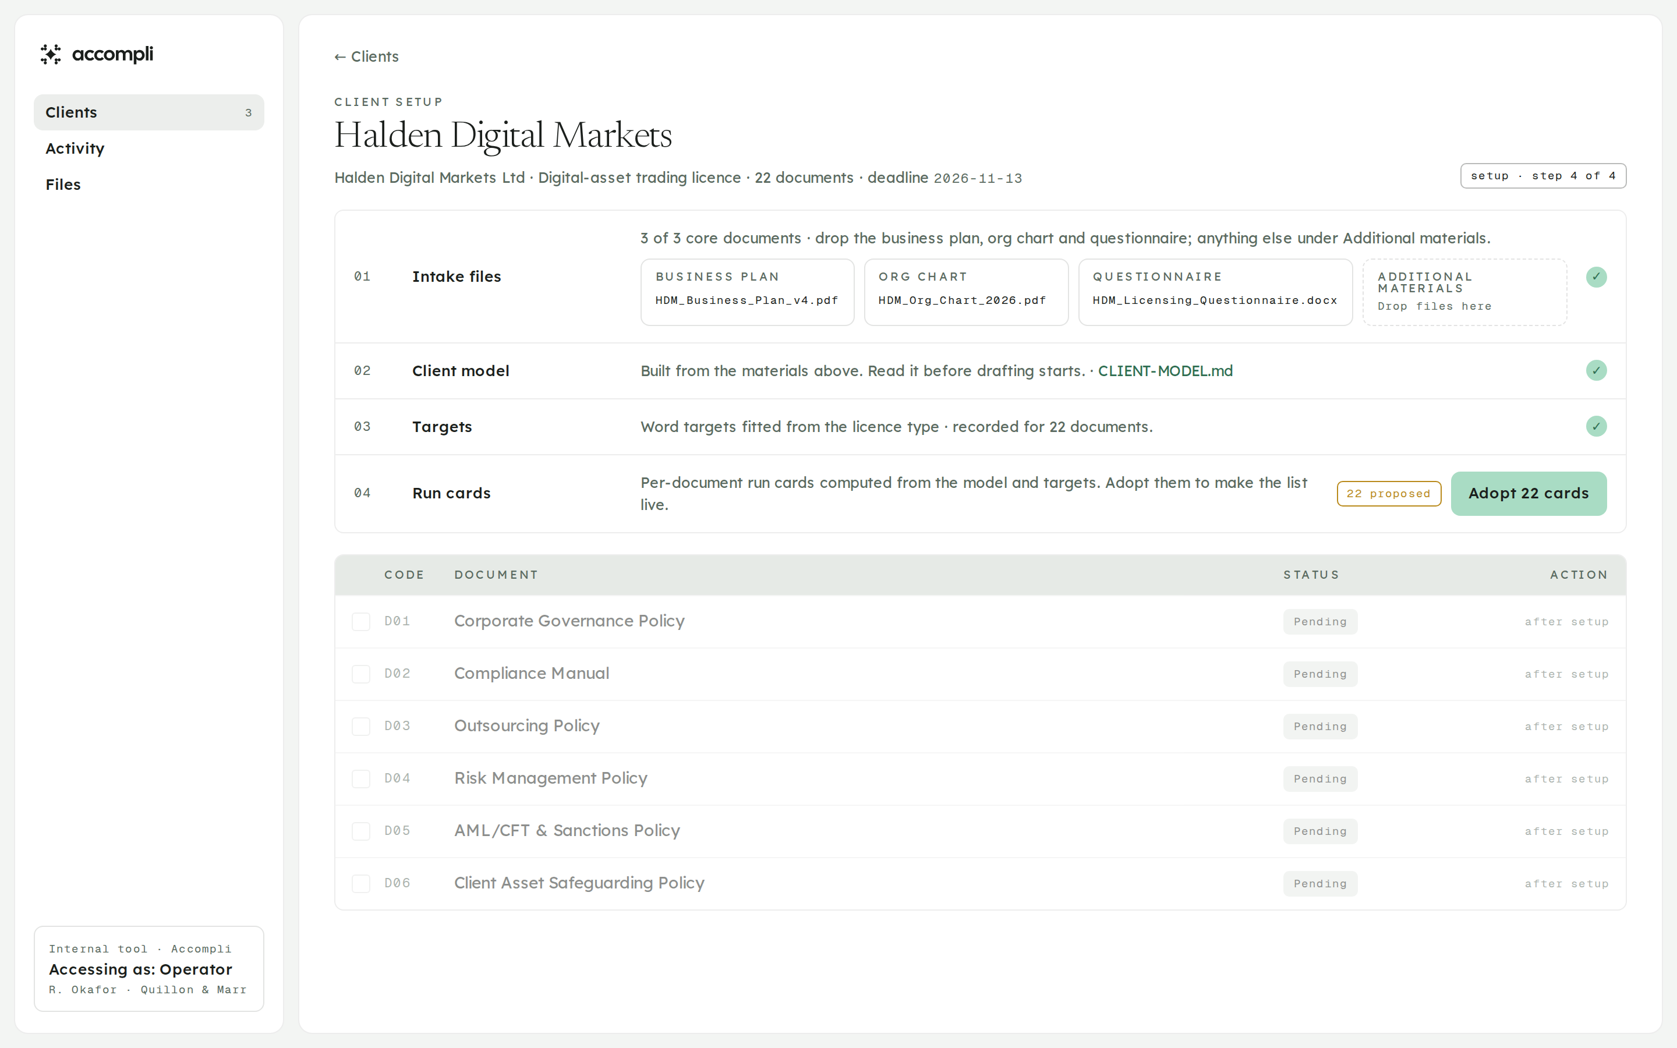Click the after setup text for D05

(x=1566, y=831)
